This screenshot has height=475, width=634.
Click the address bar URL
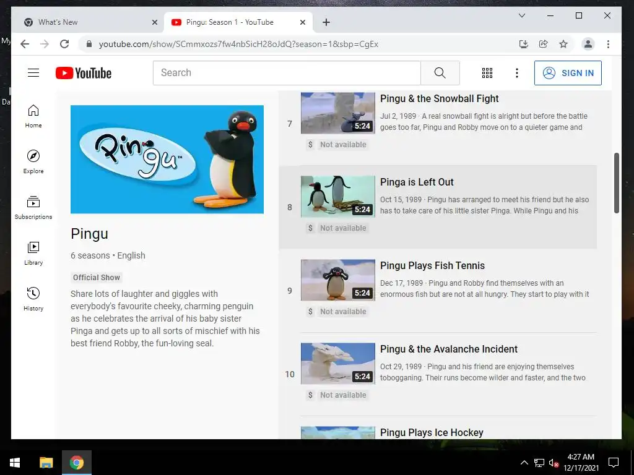tap(238, 44)
